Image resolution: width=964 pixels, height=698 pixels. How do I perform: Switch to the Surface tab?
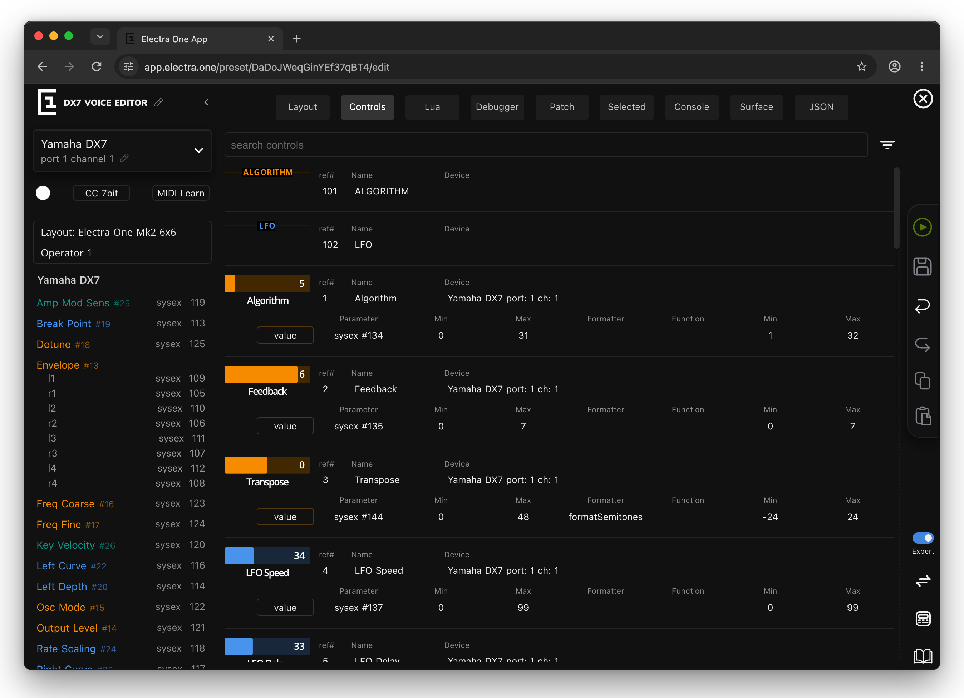[x=756, y=107]
